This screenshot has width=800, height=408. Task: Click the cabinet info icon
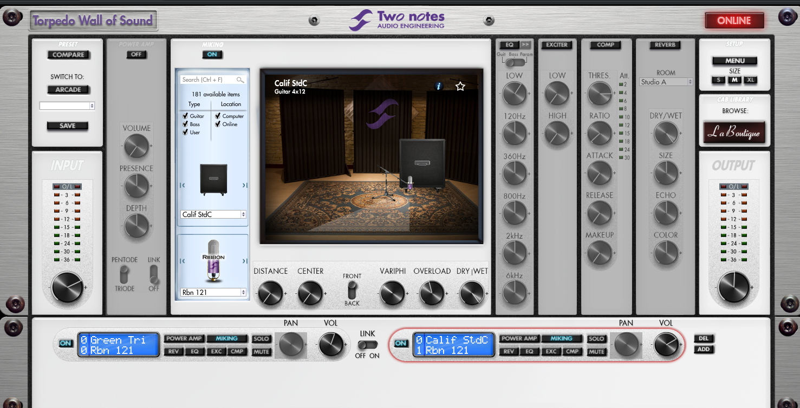(x=439, y=86)
